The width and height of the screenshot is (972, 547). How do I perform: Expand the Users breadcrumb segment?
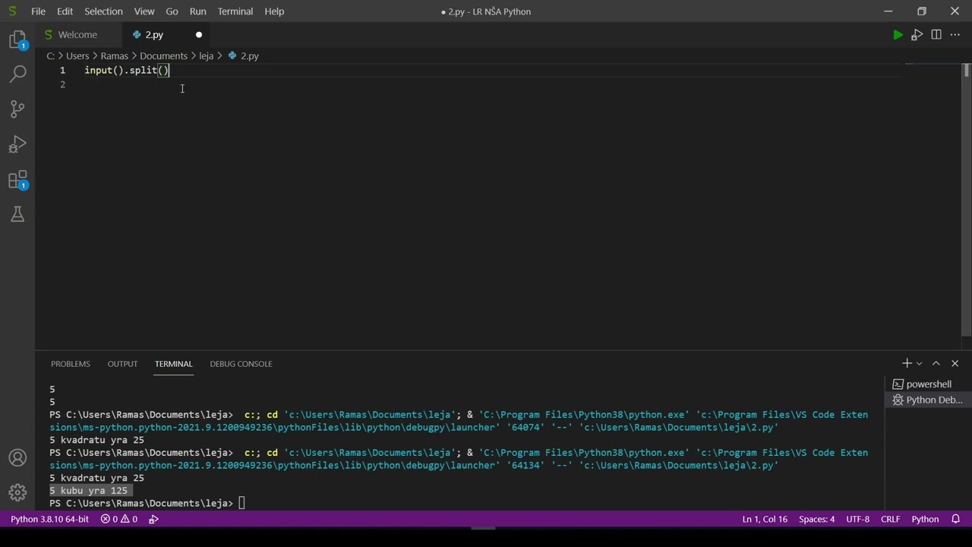click(x=77, y=56)
